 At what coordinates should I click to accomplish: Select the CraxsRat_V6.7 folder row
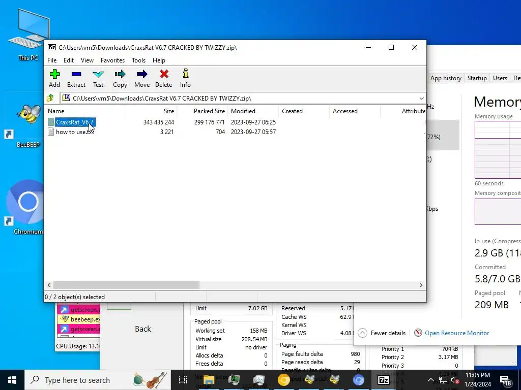[235, 122]
